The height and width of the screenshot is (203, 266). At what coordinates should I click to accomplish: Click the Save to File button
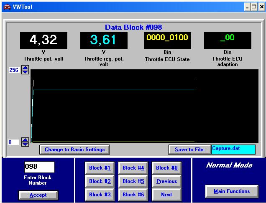click(189, 150)
